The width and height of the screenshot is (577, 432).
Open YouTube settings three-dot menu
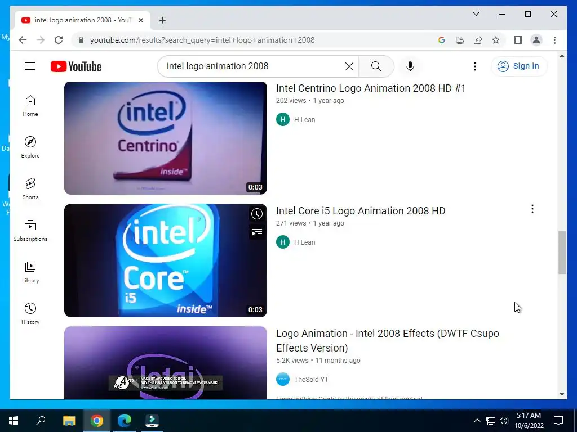point(474,66)
